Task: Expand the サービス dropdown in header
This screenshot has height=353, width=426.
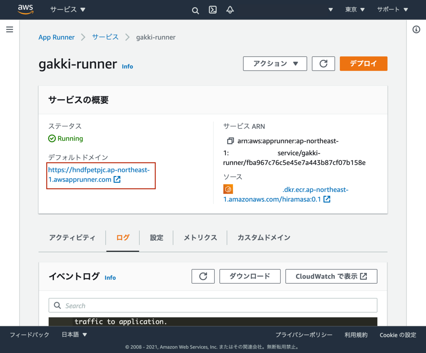Action: click(x=68, y=10)
